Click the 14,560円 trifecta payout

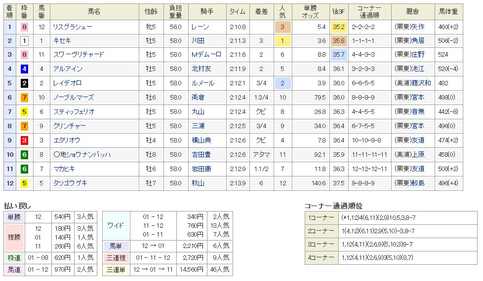point(191,270)
